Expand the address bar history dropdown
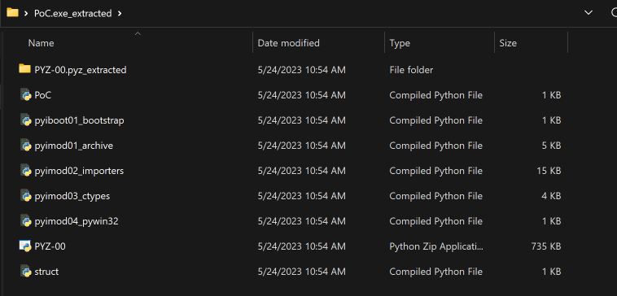This screenshot has height=296, width=617. tap(589, 13)
